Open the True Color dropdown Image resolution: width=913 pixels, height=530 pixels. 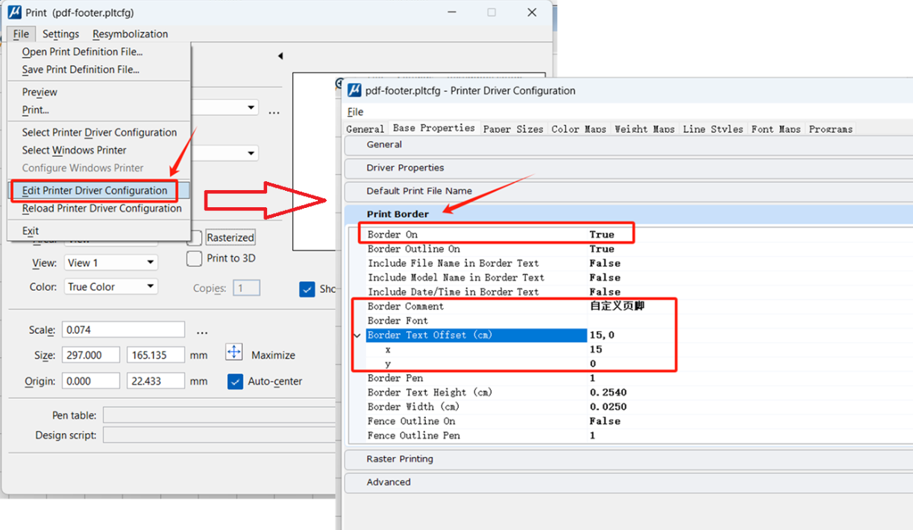point(110,287)
